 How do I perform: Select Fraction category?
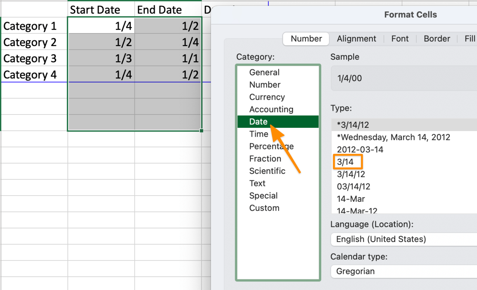click(278, 158)
